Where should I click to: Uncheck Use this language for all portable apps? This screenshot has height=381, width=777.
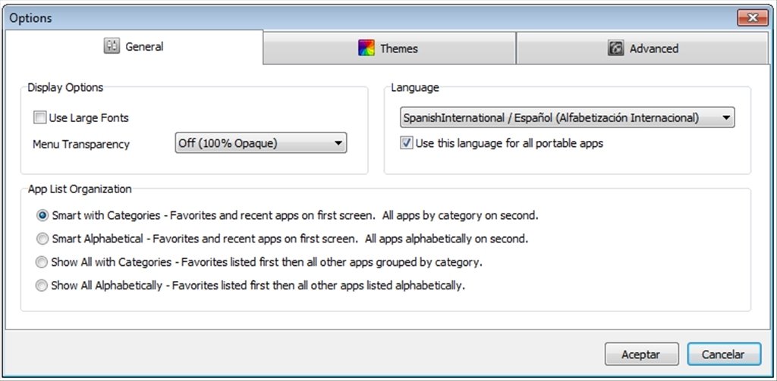[407, 143]
